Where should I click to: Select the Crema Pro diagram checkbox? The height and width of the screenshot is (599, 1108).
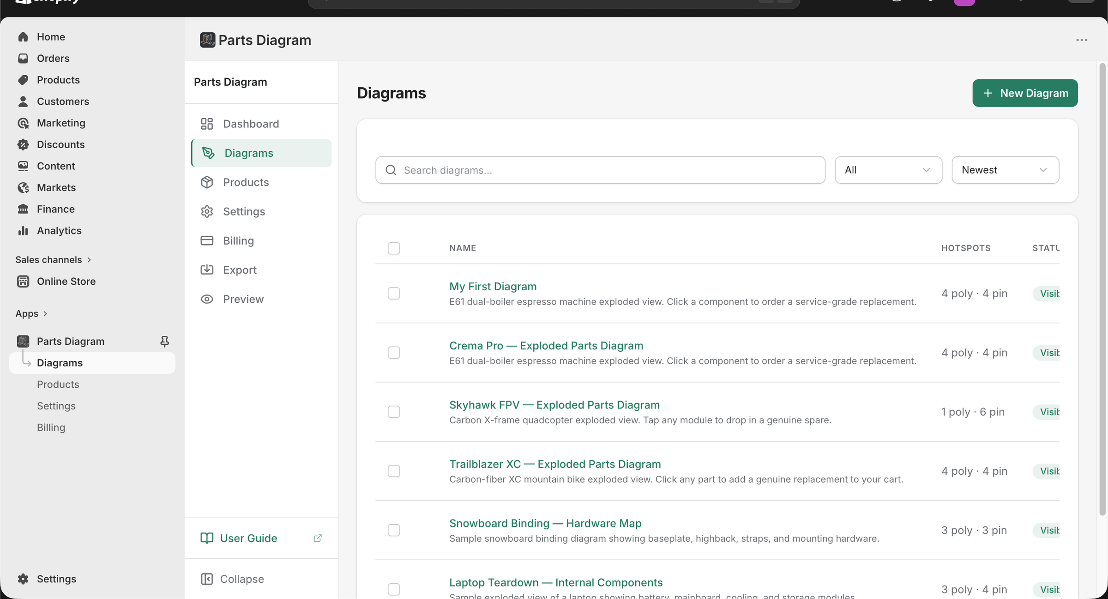[x=394, y=353]
